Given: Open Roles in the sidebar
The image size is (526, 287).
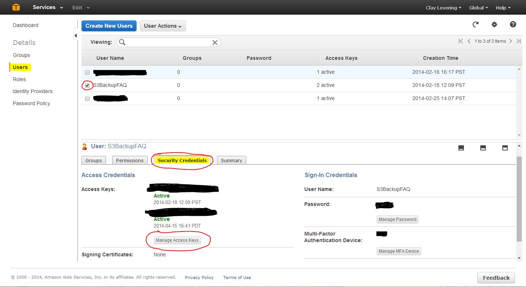Looking at the screenshot, I should pos(19,79).
